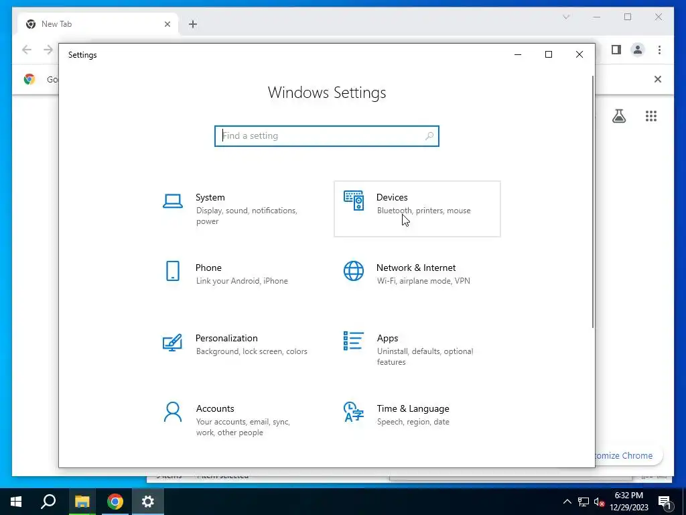This screenshot has width=686, height=515.
Task: Focus the Find a setting search box
Action: pyautogui.click(x=327, y=136)
